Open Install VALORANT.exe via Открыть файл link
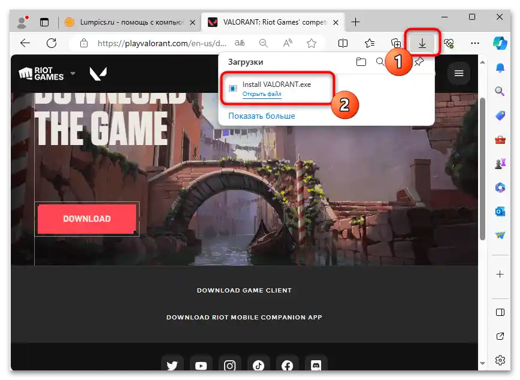 (262, 94)
